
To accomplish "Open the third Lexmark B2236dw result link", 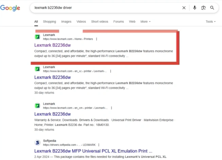I will [52, 114].
